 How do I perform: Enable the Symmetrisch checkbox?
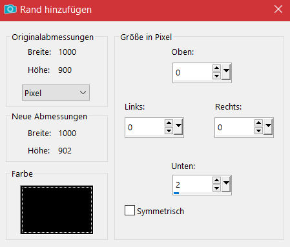click(130, 210)
